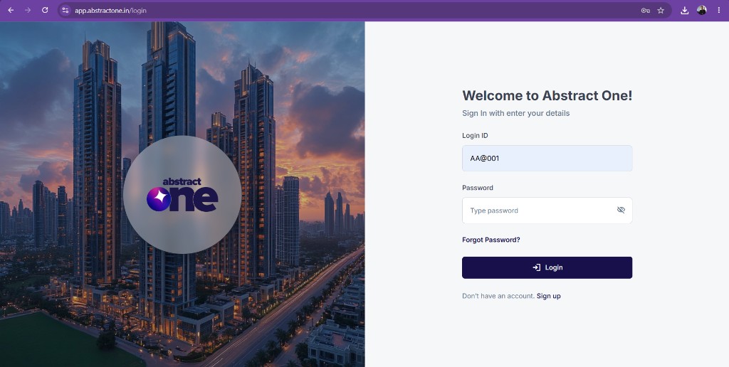Click the Don't have an account text

click(x=498, y=296)
